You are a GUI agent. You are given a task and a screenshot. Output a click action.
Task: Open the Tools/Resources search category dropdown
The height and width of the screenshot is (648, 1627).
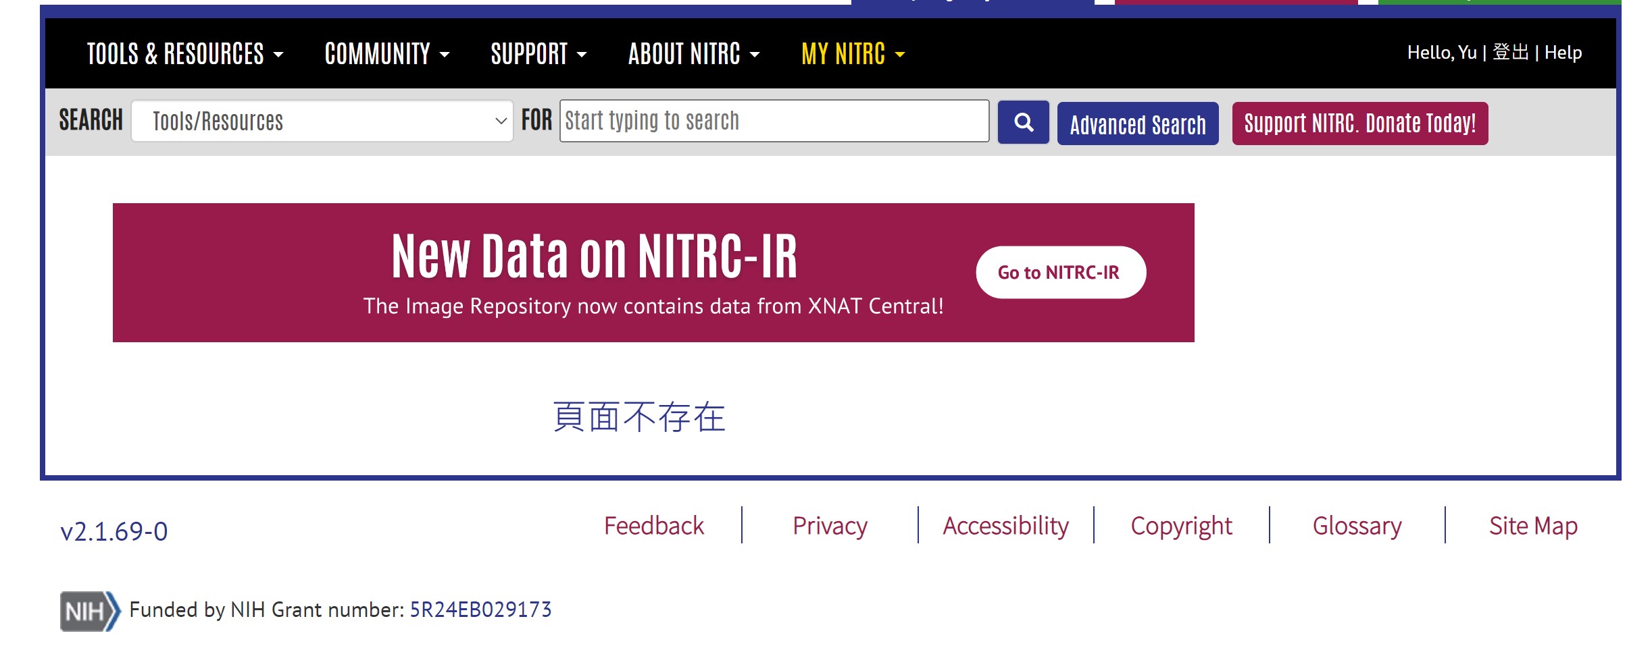click(322, 122)
